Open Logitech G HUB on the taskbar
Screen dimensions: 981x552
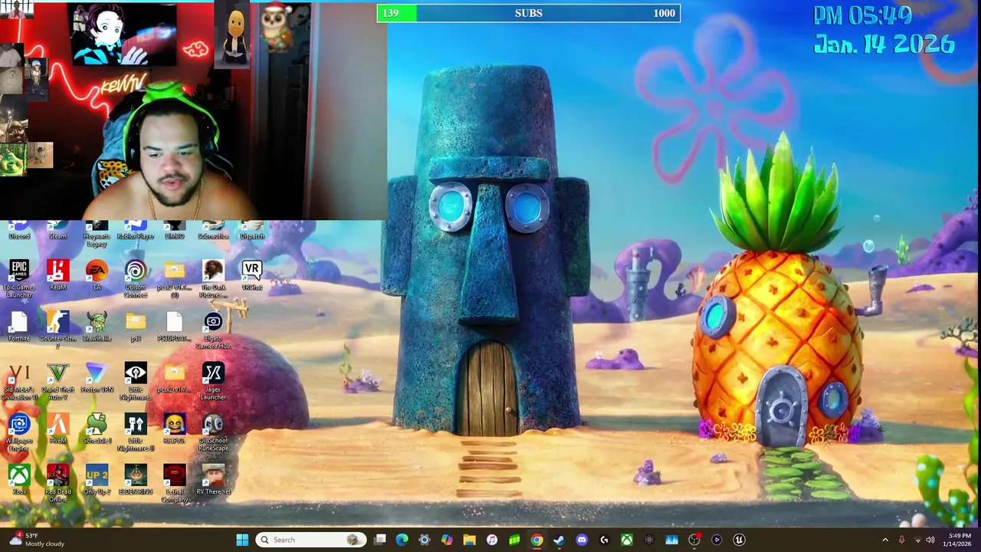(604, 540)
